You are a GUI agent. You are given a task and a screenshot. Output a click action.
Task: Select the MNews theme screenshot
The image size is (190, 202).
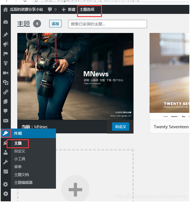75,76
